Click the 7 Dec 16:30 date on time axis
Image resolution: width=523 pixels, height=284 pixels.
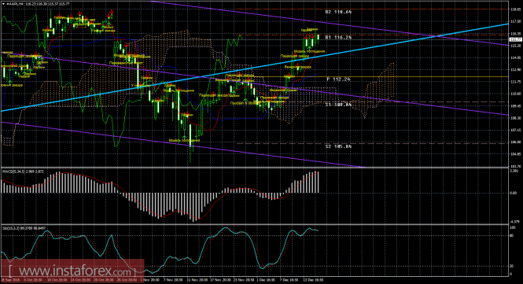tap(289, 280)
